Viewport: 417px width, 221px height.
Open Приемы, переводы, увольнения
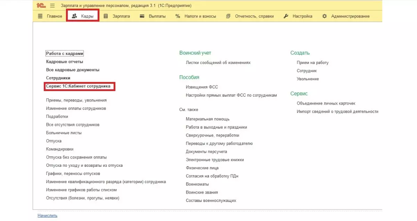(x=76, y=100)
